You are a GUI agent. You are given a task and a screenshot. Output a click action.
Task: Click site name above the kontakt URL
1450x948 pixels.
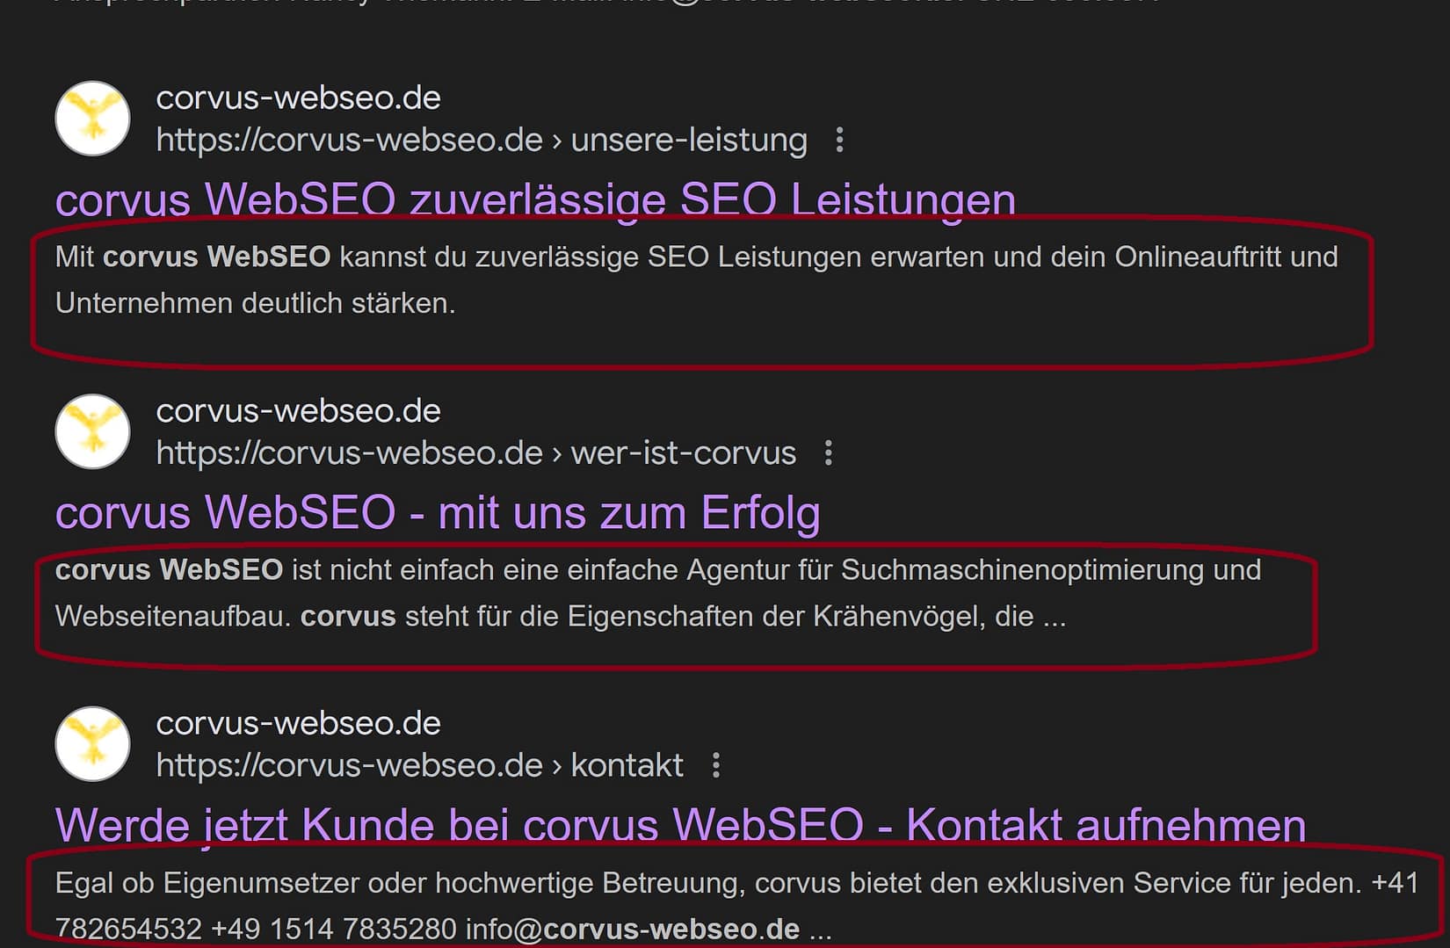click(299, 723)
